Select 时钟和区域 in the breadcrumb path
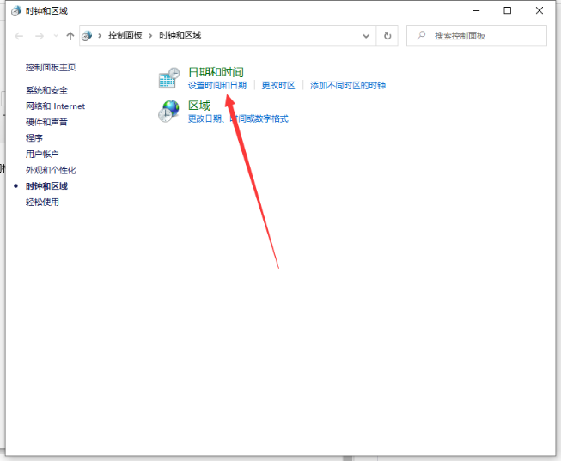 pyautogui.click(x=180, y=35)
